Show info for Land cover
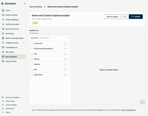Viewport: 148px width, 116px height. (x=65, y=44)
